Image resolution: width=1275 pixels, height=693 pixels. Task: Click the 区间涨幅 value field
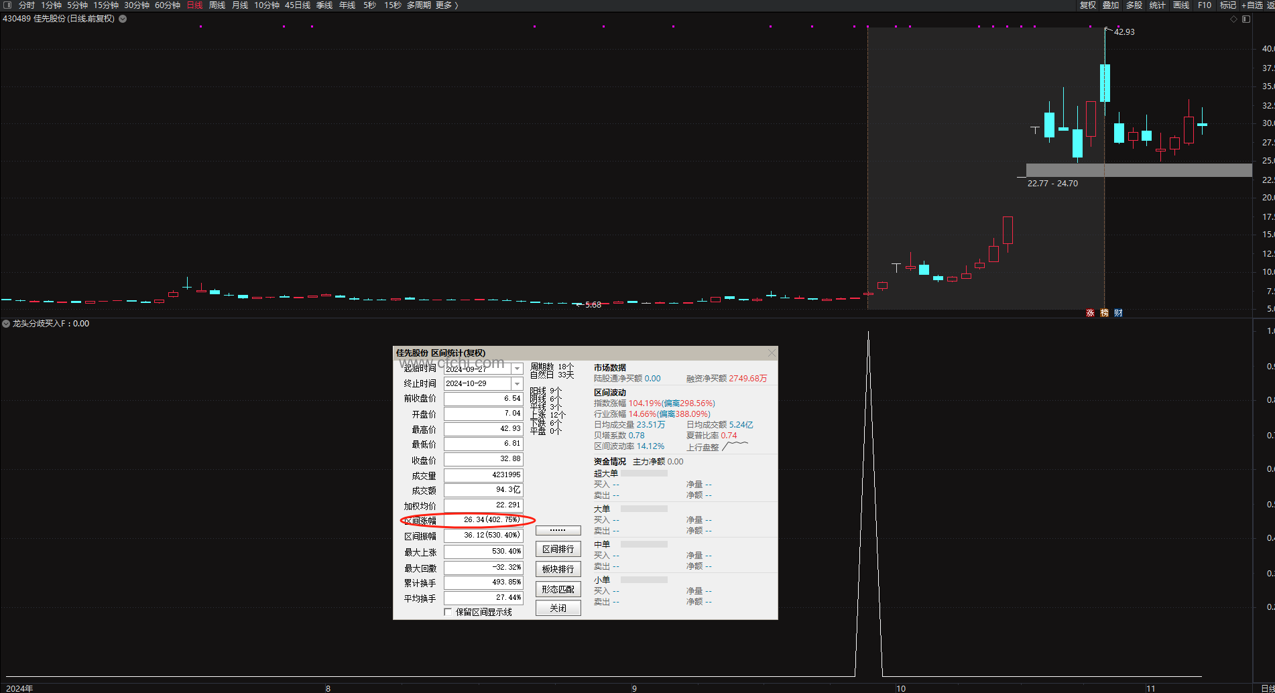(483, 520)
